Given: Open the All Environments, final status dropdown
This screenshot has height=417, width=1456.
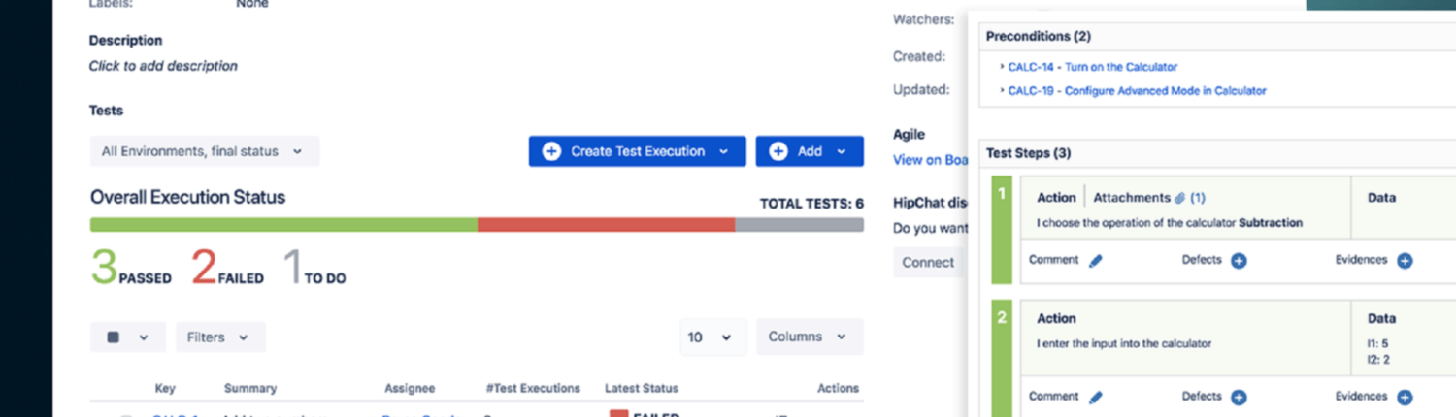Looking at the screenshot, I should click(204, 151).
